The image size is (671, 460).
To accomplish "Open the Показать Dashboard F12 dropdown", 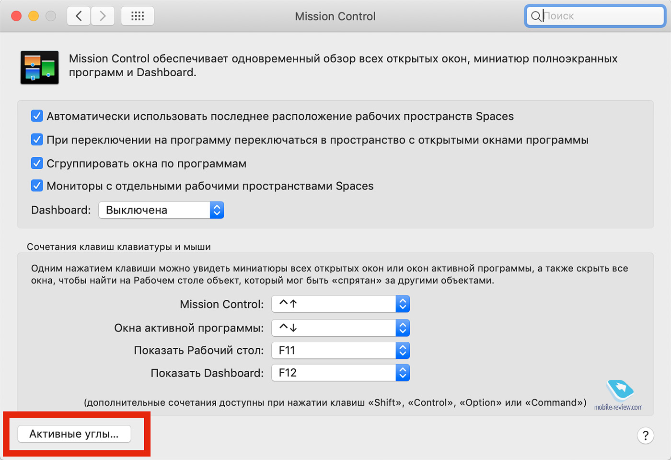I will 341,373.
